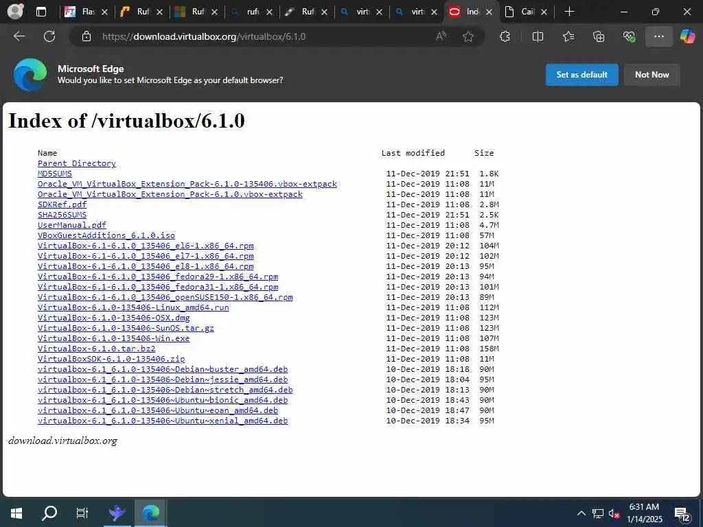This screenshot has height=527, width=703.
Task: Close the 'Cail' tab
Action: tap(544, 12)
